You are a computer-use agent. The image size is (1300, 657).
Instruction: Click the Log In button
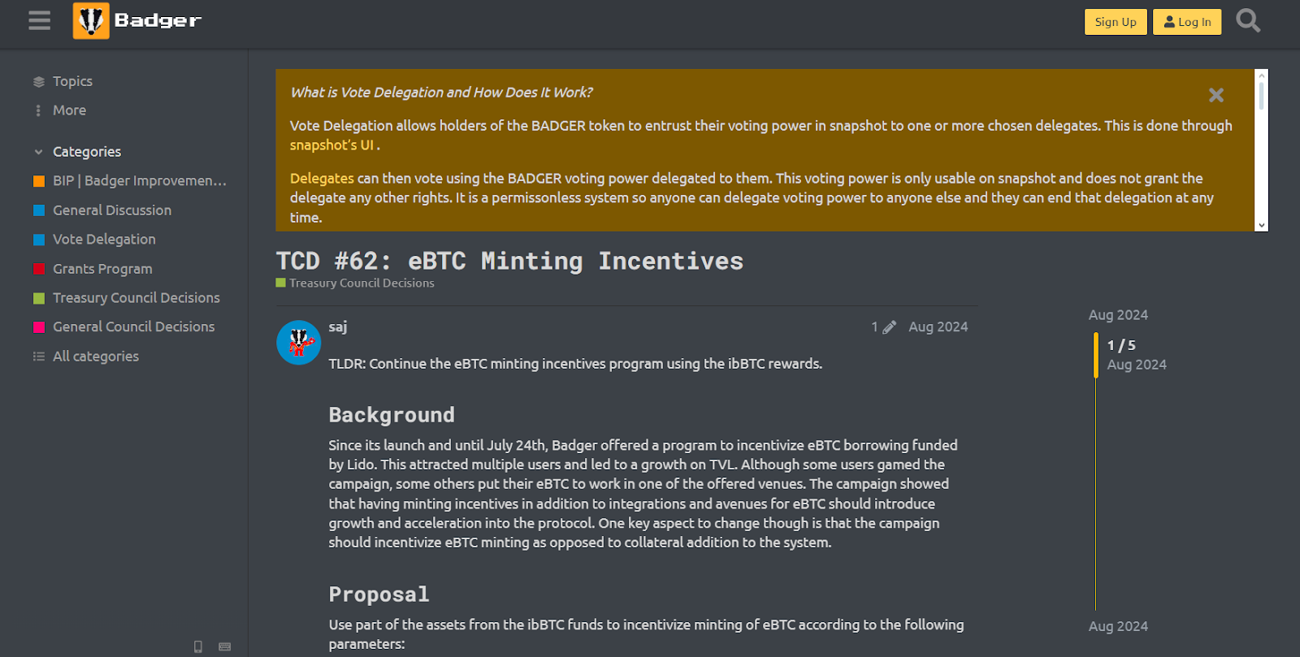point(1187,22)
